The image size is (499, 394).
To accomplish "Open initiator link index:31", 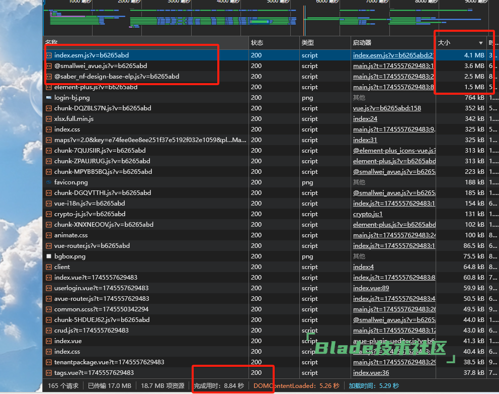I will tap(365, 140).
